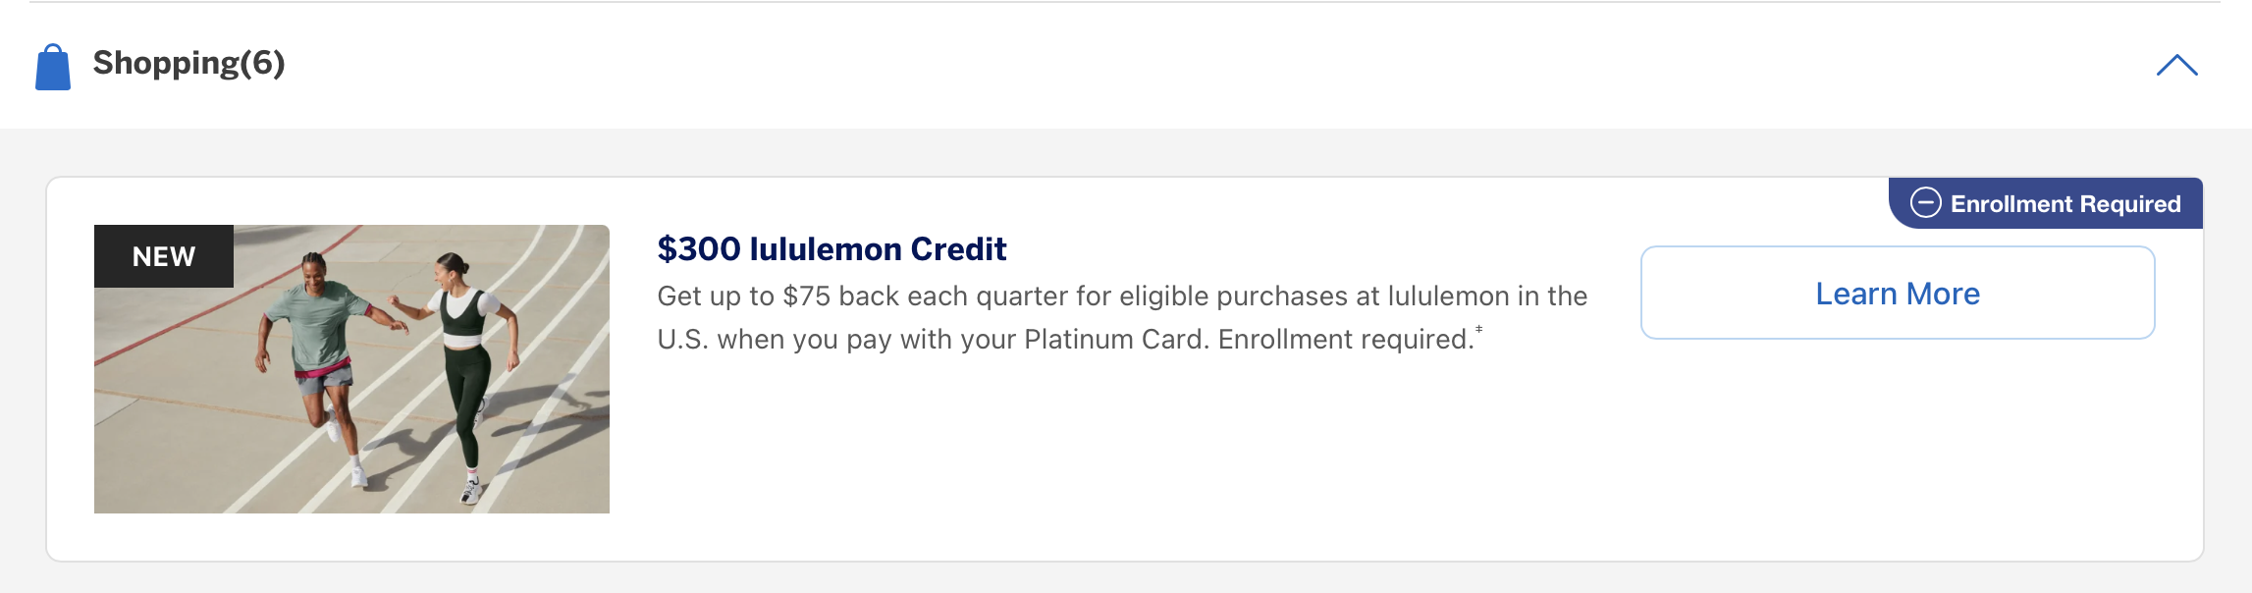Click the minus circle enrollment icon
The height and width of the screenshot is (593, 2252).
point(1925,202)
